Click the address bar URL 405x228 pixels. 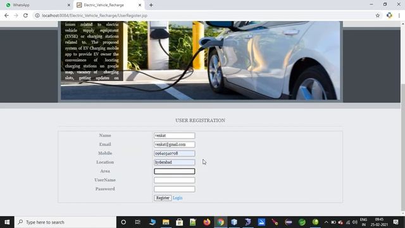94,15
